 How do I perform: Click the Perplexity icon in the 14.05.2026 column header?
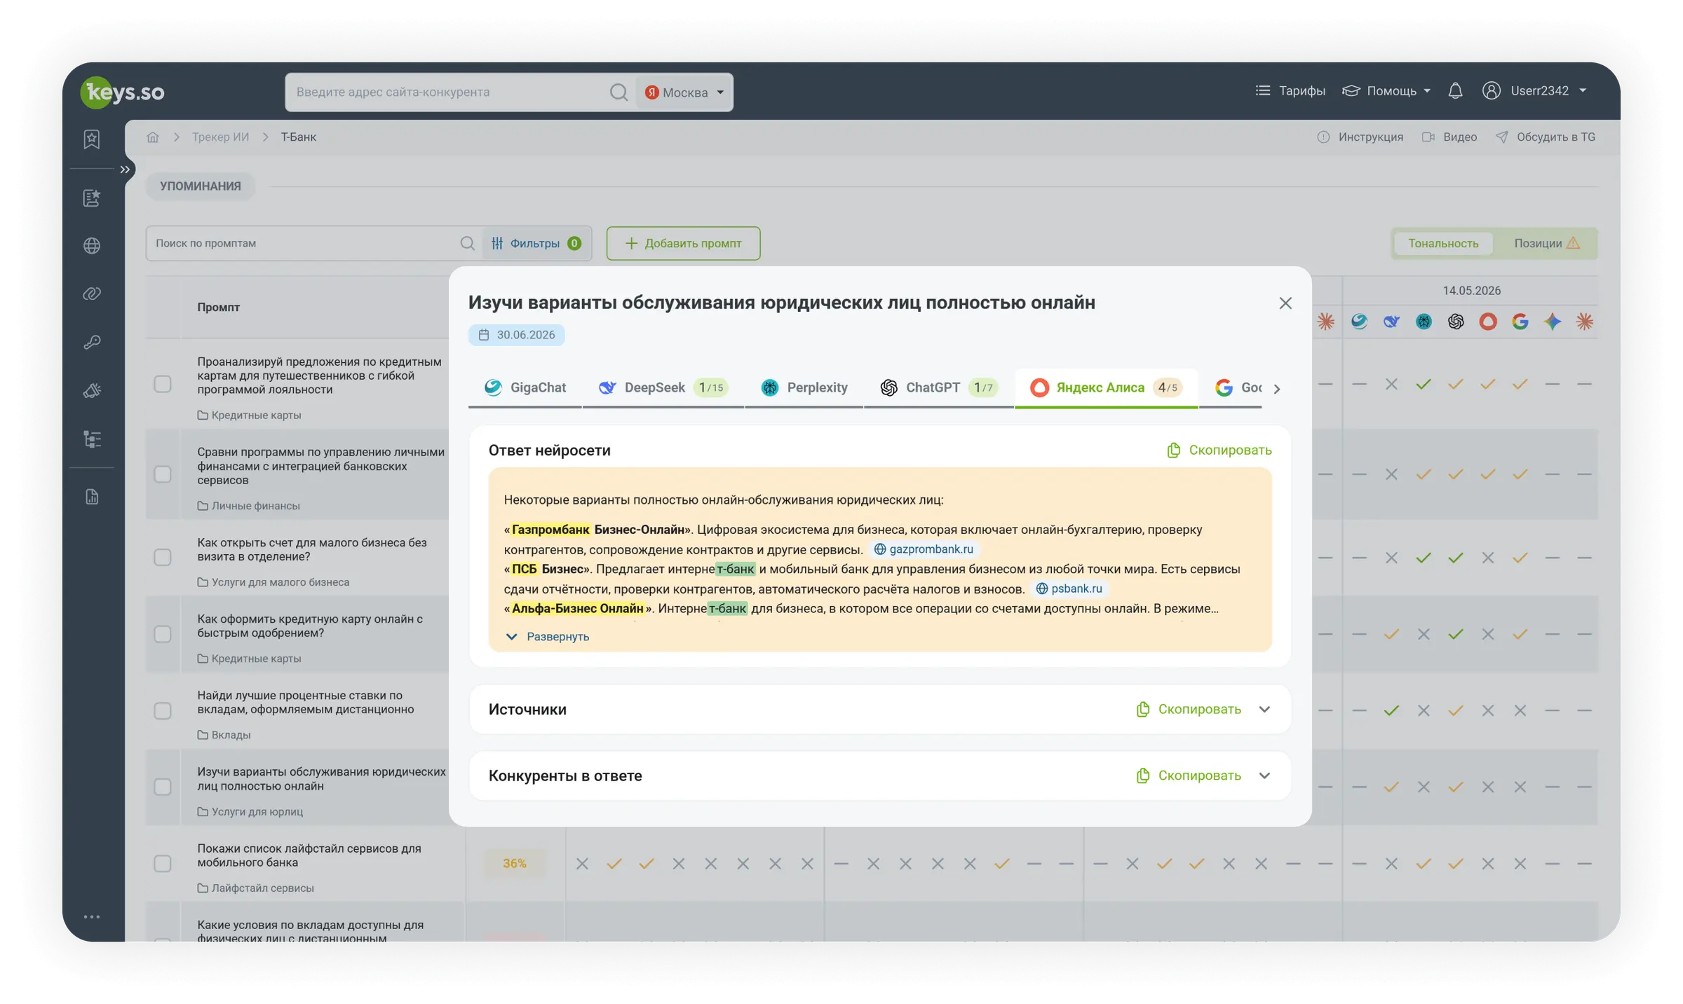coord(1424,322)
